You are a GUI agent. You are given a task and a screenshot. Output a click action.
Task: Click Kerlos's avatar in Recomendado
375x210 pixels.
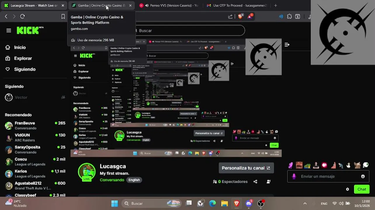(x=9, y=174)
